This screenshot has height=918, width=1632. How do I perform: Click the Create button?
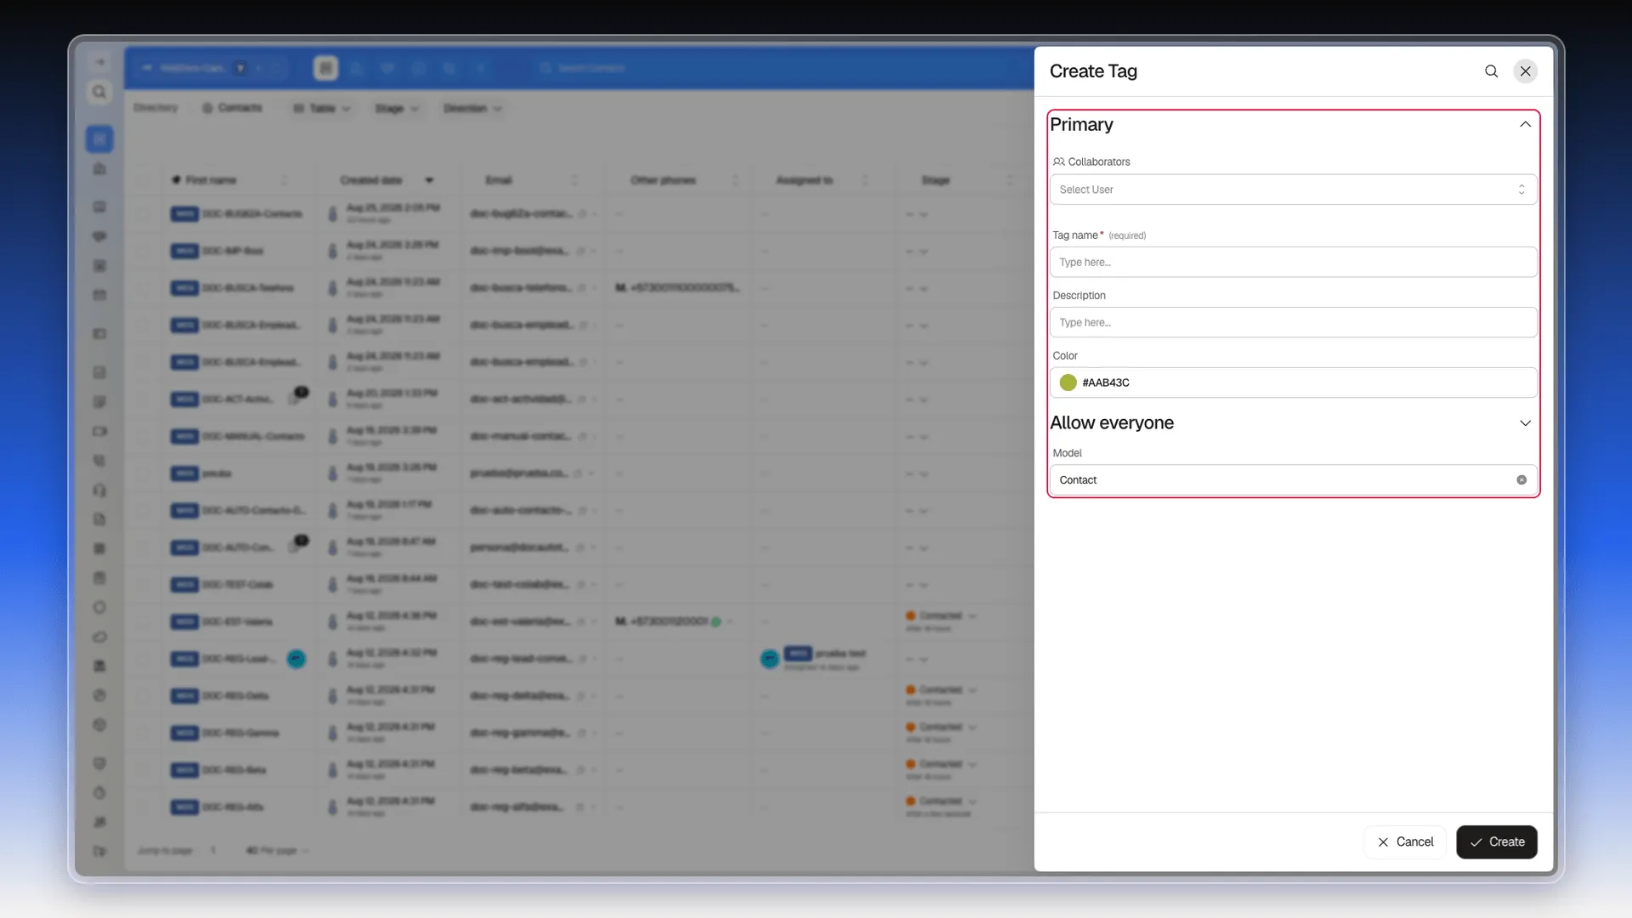(1497, 841)
